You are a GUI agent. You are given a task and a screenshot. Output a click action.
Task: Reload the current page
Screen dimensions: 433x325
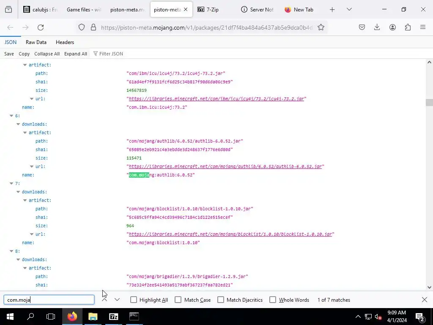click(x=41, y=28)
